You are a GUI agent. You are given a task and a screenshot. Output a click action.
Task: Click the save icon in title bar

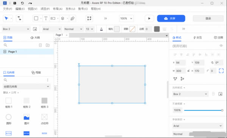[15, 3]
